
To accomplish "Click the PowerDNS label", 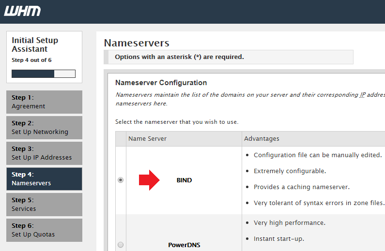I will [184, 245].
